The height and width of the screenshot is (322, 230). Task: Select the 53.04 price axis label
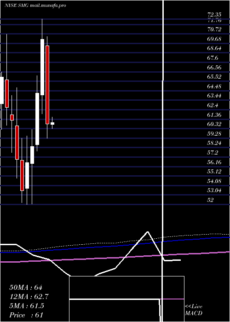point(214,190)
